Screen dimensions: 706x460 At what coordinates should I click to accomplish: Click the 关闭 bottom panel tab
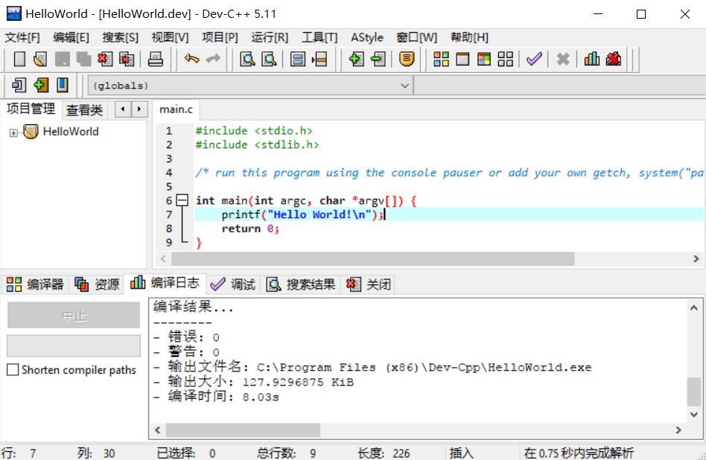tap(369, 284)
